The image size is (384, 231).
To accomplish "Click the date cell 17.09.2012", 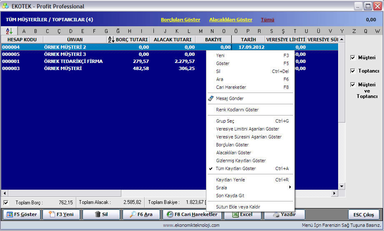I will (251, 47).
